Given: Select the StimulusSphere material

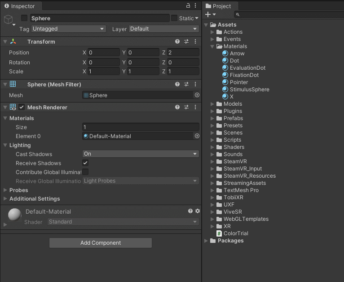Looking at the screenshot, I should 249,90.
